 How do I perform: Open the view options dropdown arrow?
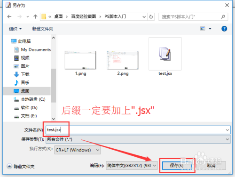click(x=210, y=29)
